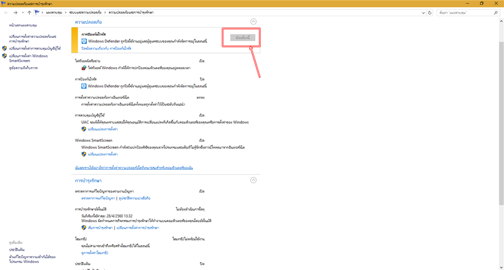504x270 pixels.
Task: Select the System and Security breadcrumb
Action: (85, 12)
